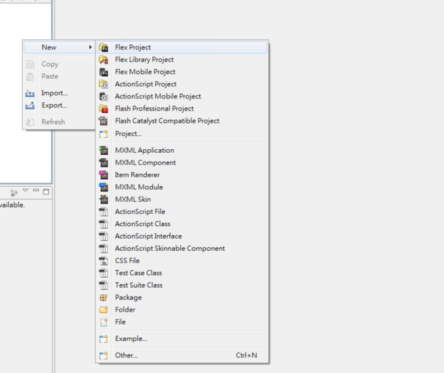Open the panel view menu triangle
The image size is (444, 373).
pos(26,190)
